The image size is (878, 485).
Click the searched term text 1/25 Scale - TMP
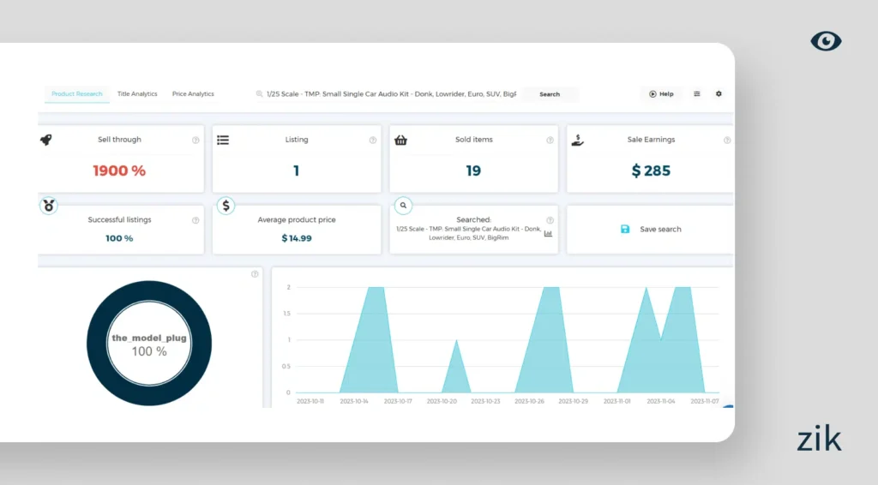coord(469,233)
